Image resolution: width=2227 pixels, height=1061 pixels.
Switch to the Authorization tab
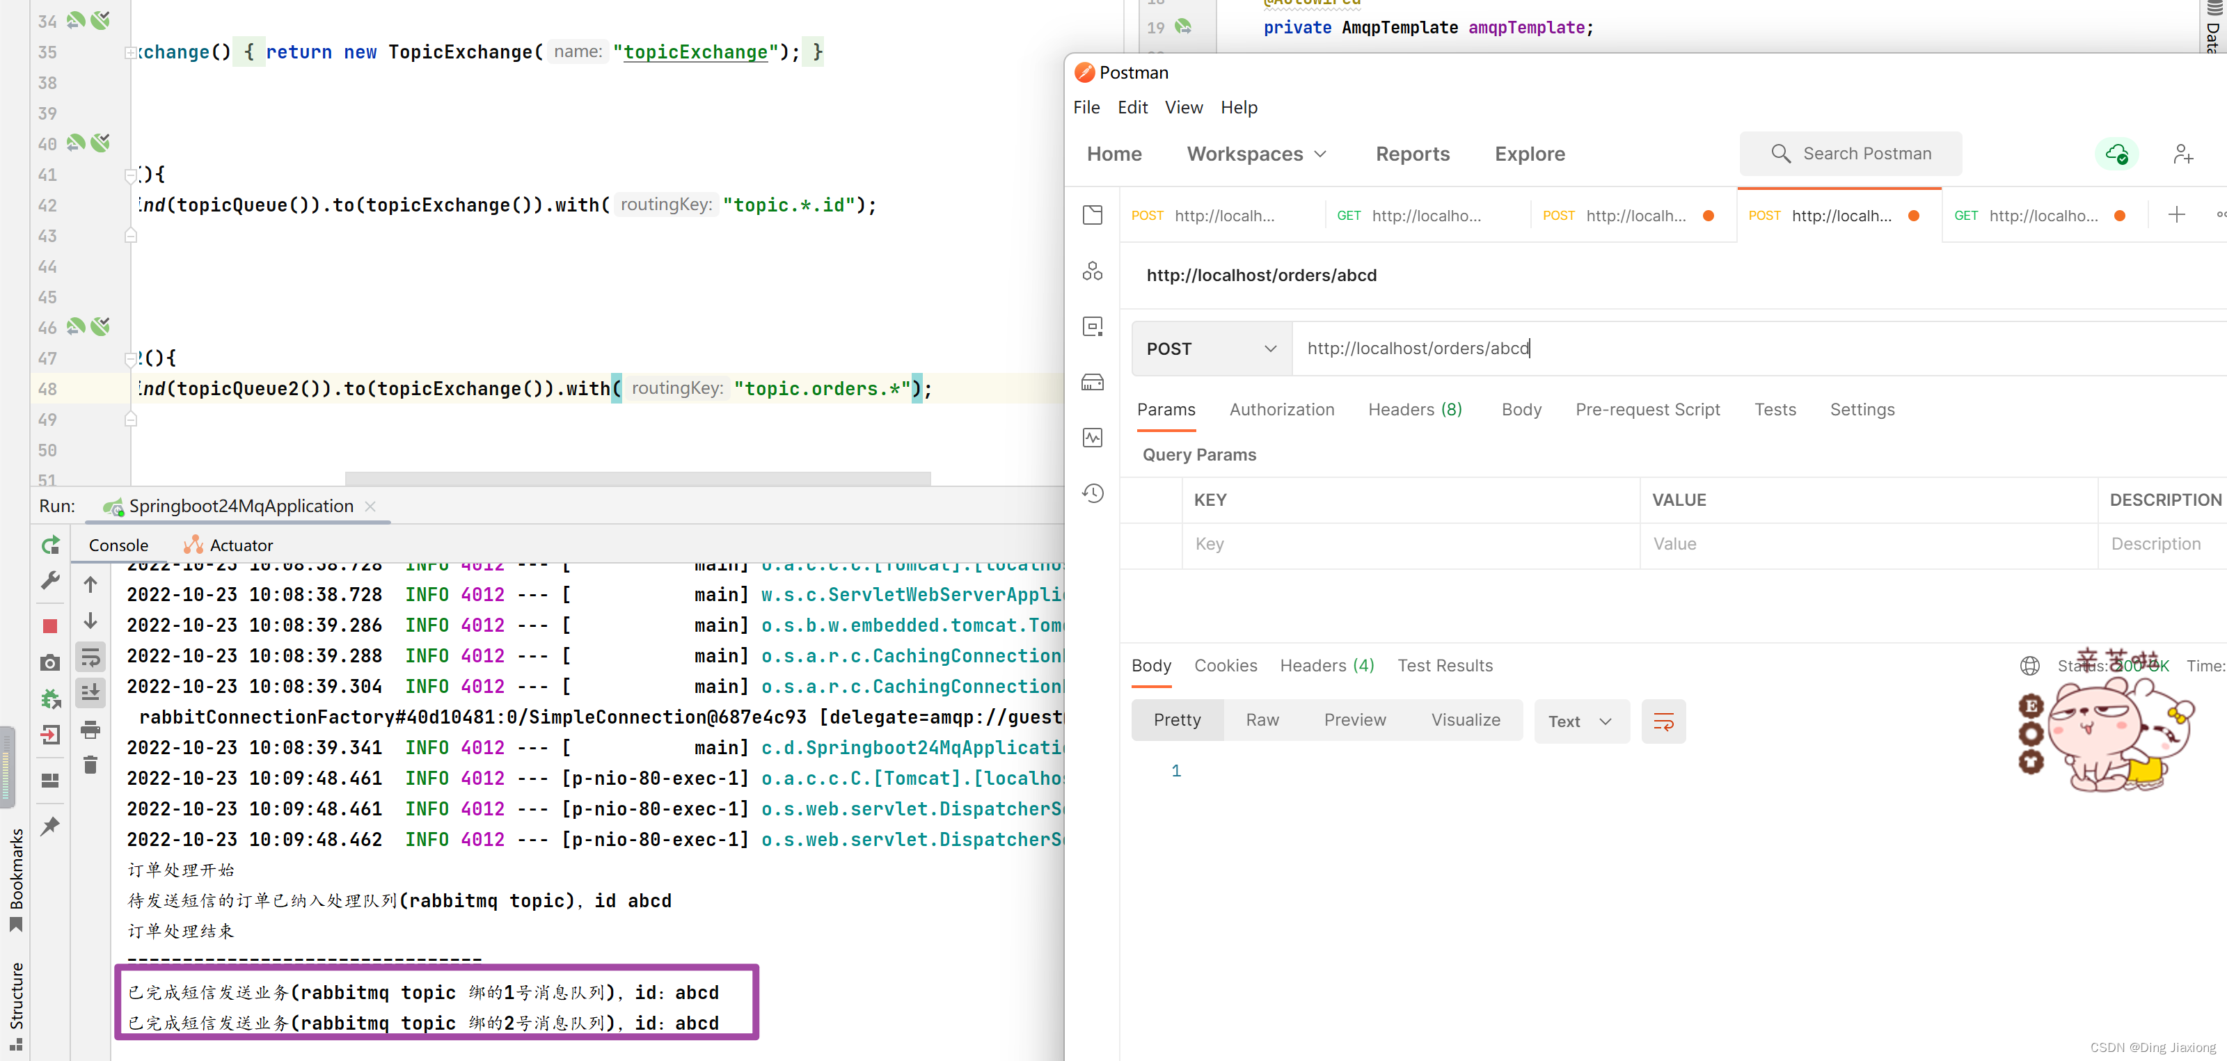pyautogui.click(x=1282, y=410)
